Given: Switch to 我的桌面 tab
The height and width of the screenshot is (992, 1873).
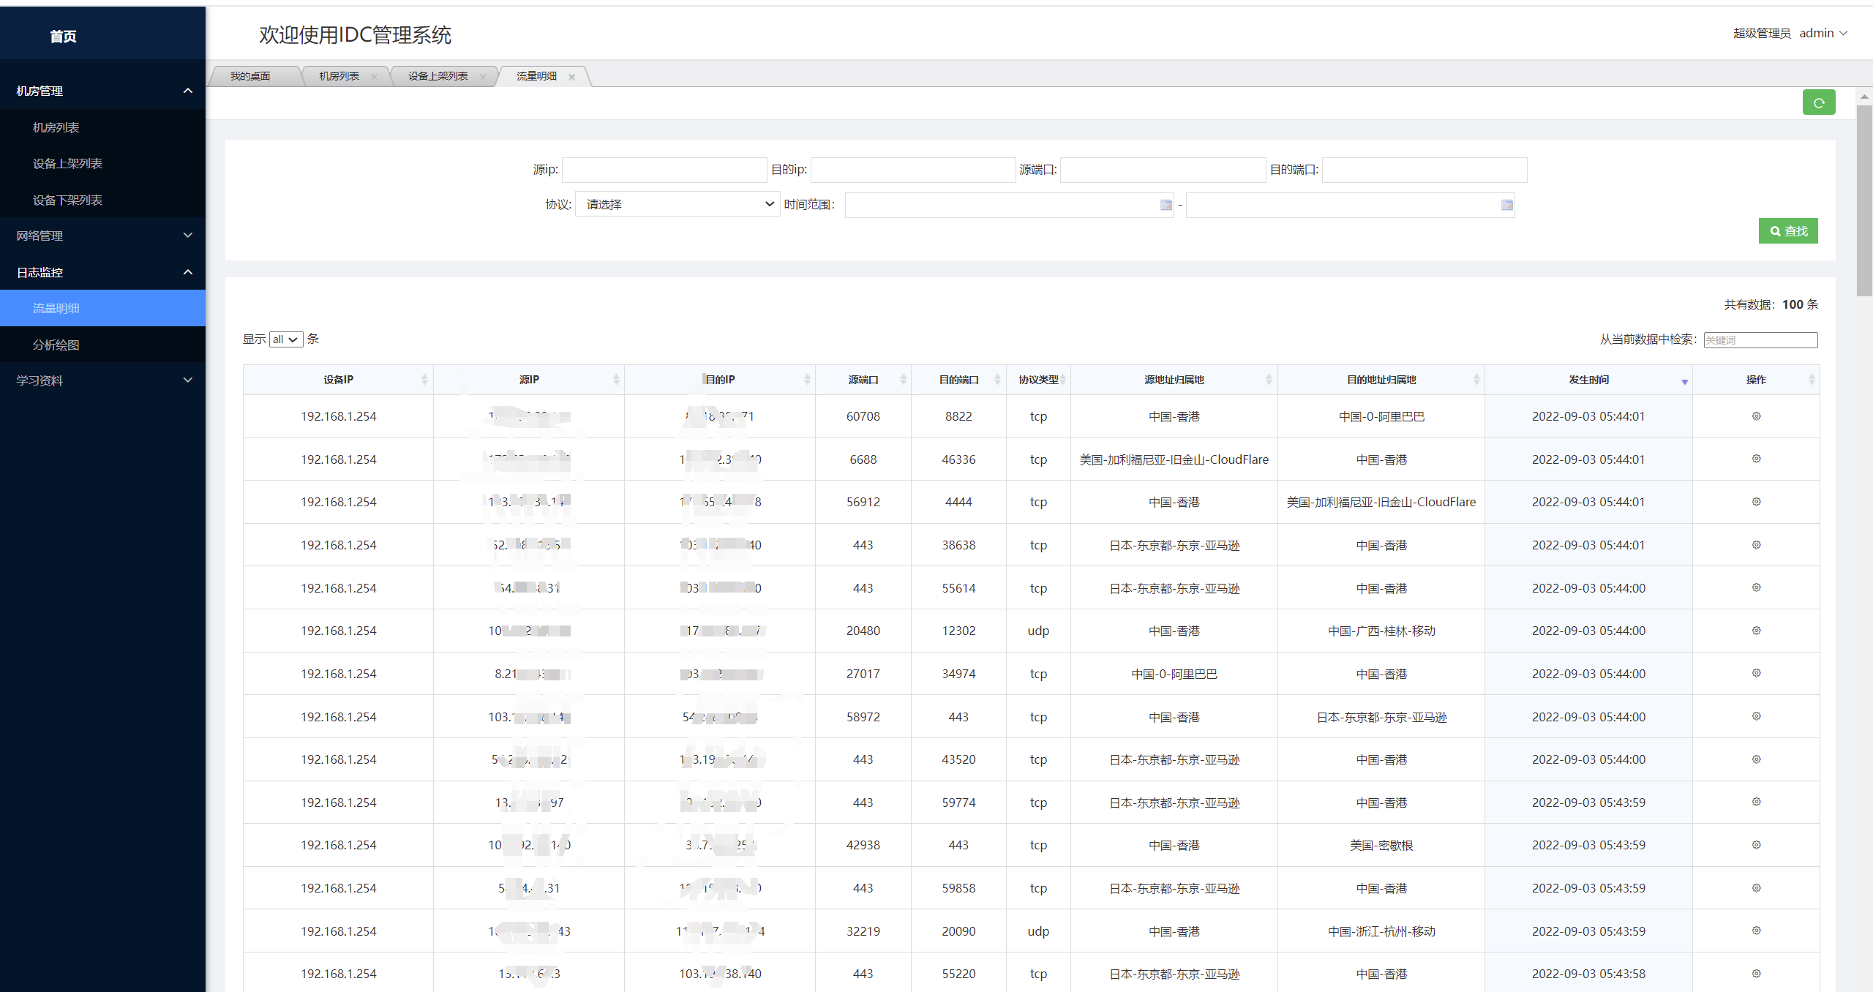Looking at the screenshot, I should coord(250,76).
